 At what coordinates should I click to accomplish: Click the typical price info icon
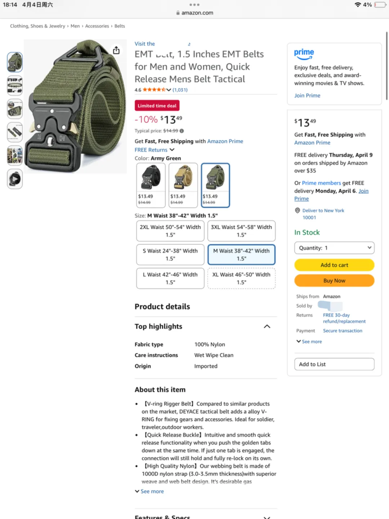click(182, 131)
